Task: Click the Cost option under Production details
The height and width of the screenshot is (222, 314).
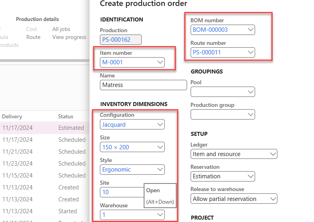Action: (x=32, y=29)
